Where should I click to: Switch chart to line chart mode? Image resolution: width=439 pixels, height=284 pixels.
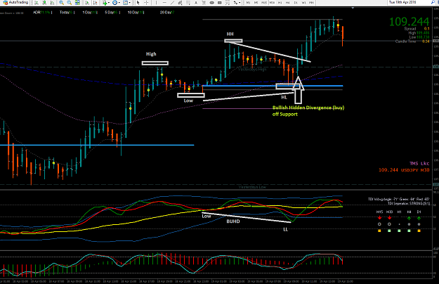52,3
